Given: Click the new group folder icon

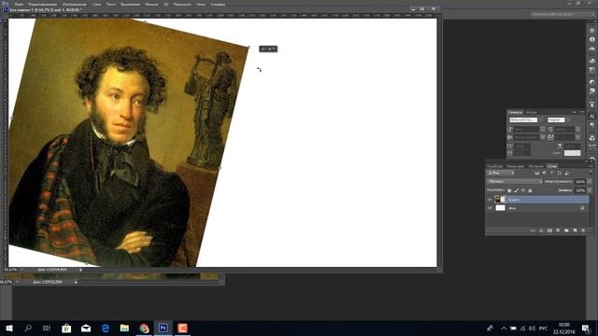Looking at the screenshot, I should 566,231.
